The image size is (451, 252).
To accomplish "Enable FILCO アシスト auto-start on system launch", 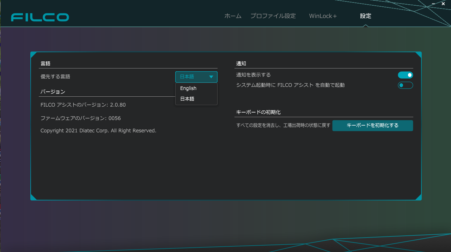I will click(405, 85).
